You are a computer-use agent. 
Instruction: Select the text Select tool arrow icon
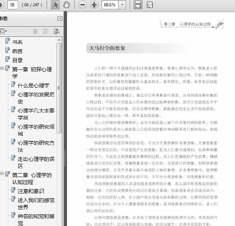pyautogui.click(x=55, y=5)
